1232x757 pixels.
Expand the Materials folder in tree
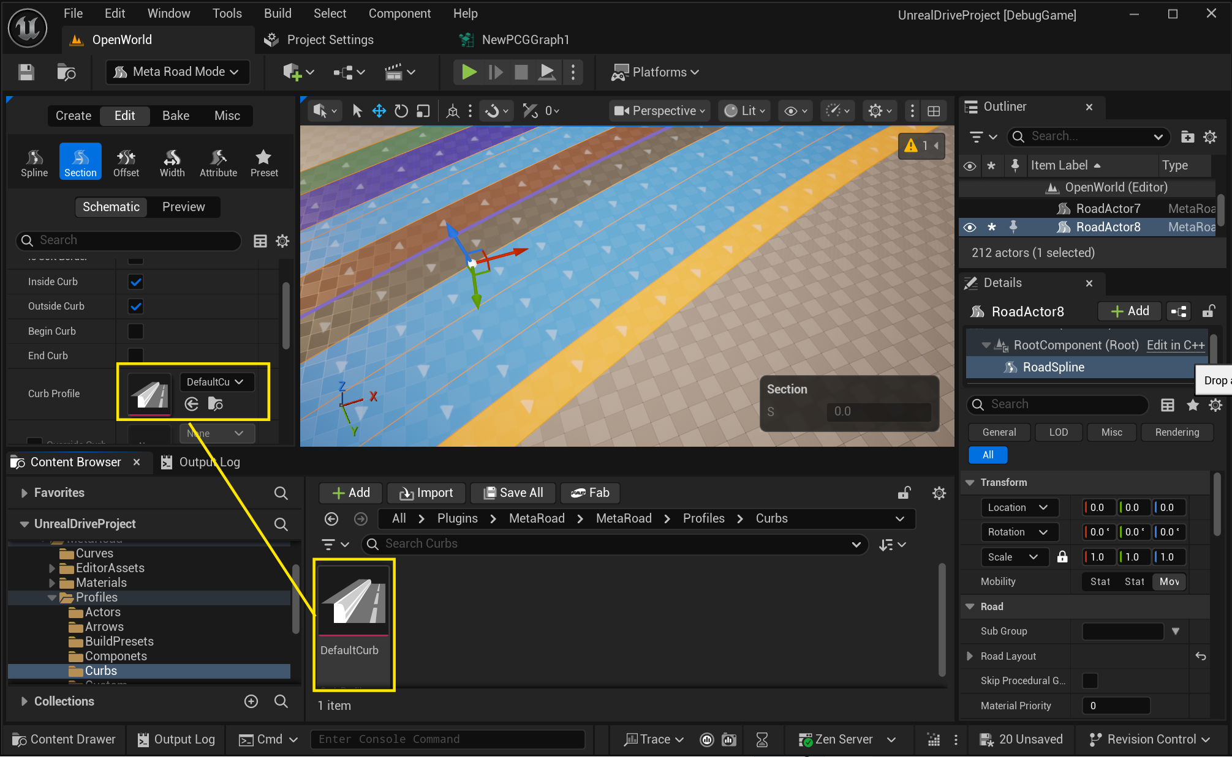[x=52, y=583]
